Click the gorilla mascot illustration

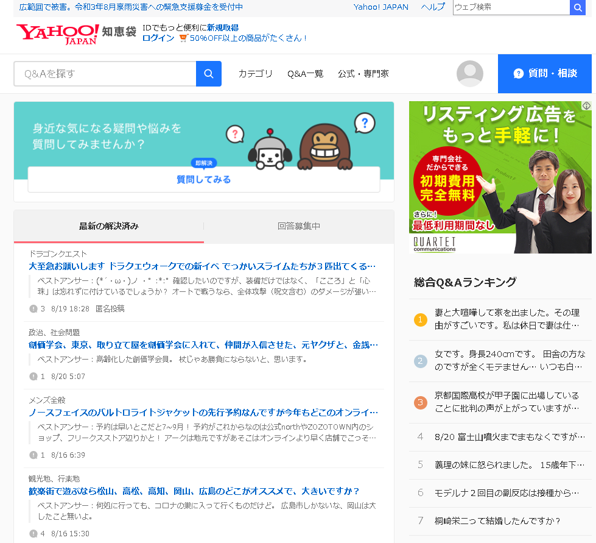tap(325, 147)
